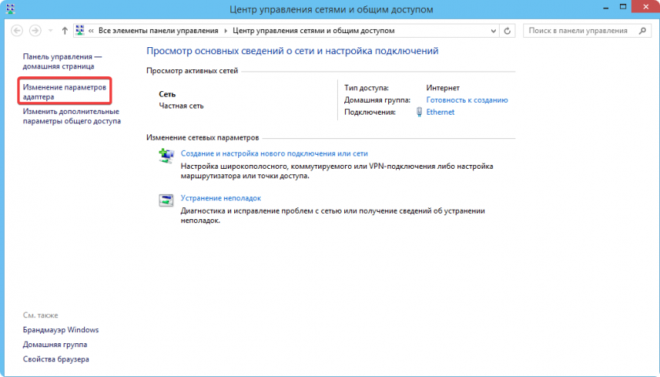Click the troubleshooting icon
Image resolution: width=660 pixels, height=377 pixels.
(x=167, y=199)
